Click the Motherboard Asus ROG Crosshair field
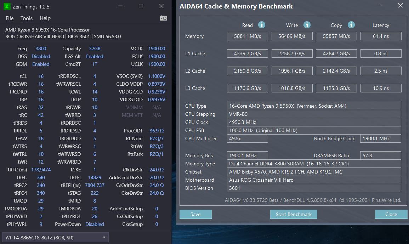Screen dimensions: 409x244 pyautogui.click(x=314, y=180)
